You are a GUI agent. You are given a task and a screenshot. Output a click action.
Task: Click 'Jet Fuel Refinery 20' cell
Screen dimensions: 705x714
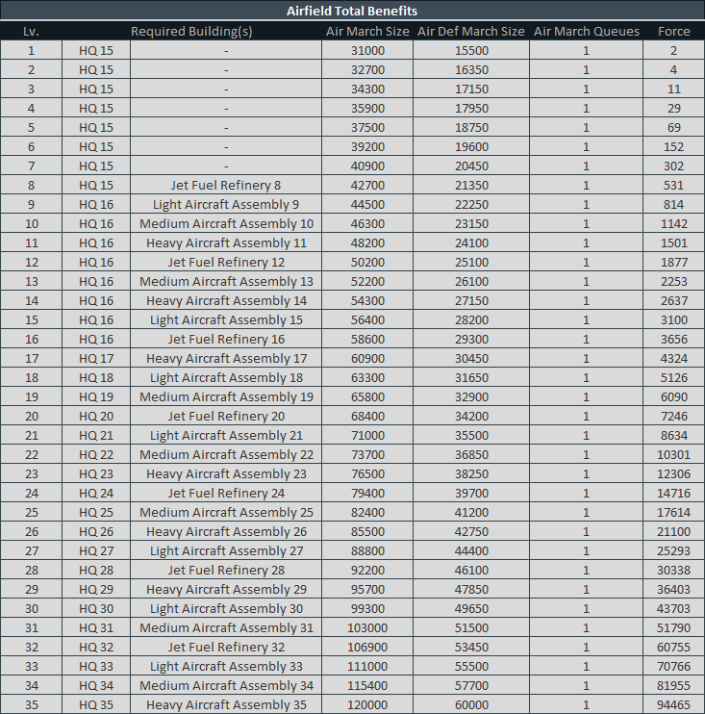(x=226, y=416)
